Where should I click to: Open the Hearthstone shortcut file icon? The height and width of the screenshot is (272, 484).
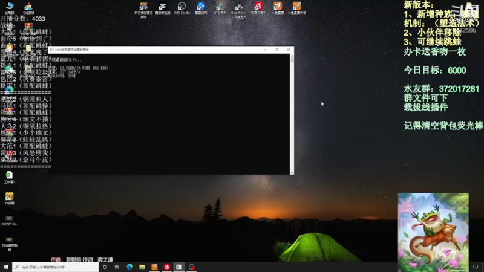point(239,10)
